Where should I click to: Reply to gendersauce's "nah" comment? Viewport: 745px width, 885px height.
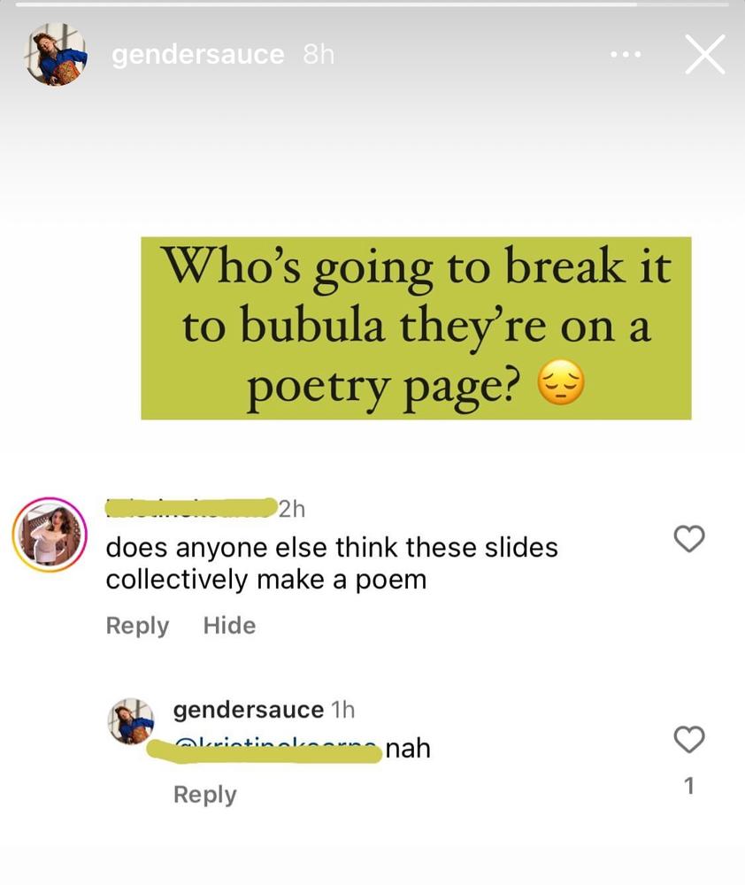205,794
